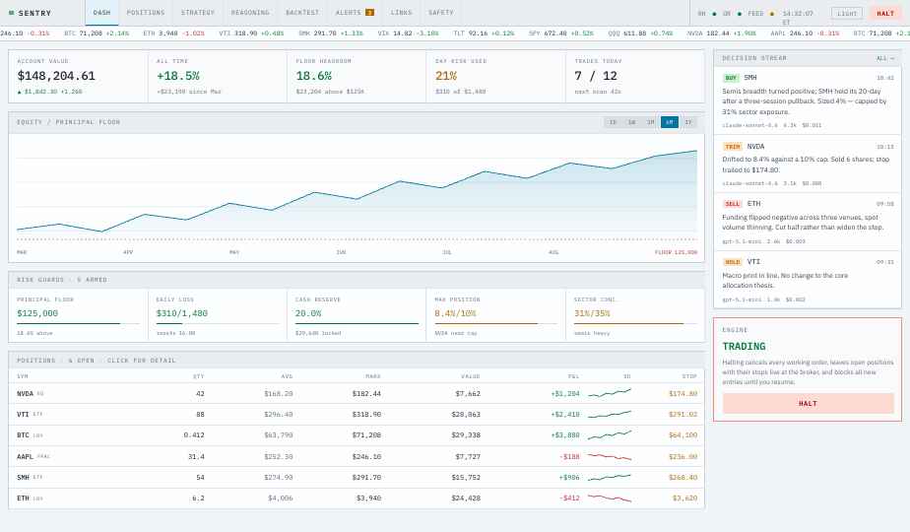
Task: Click the NVDA stop price $174.80
Action: (x=683, y=394)
